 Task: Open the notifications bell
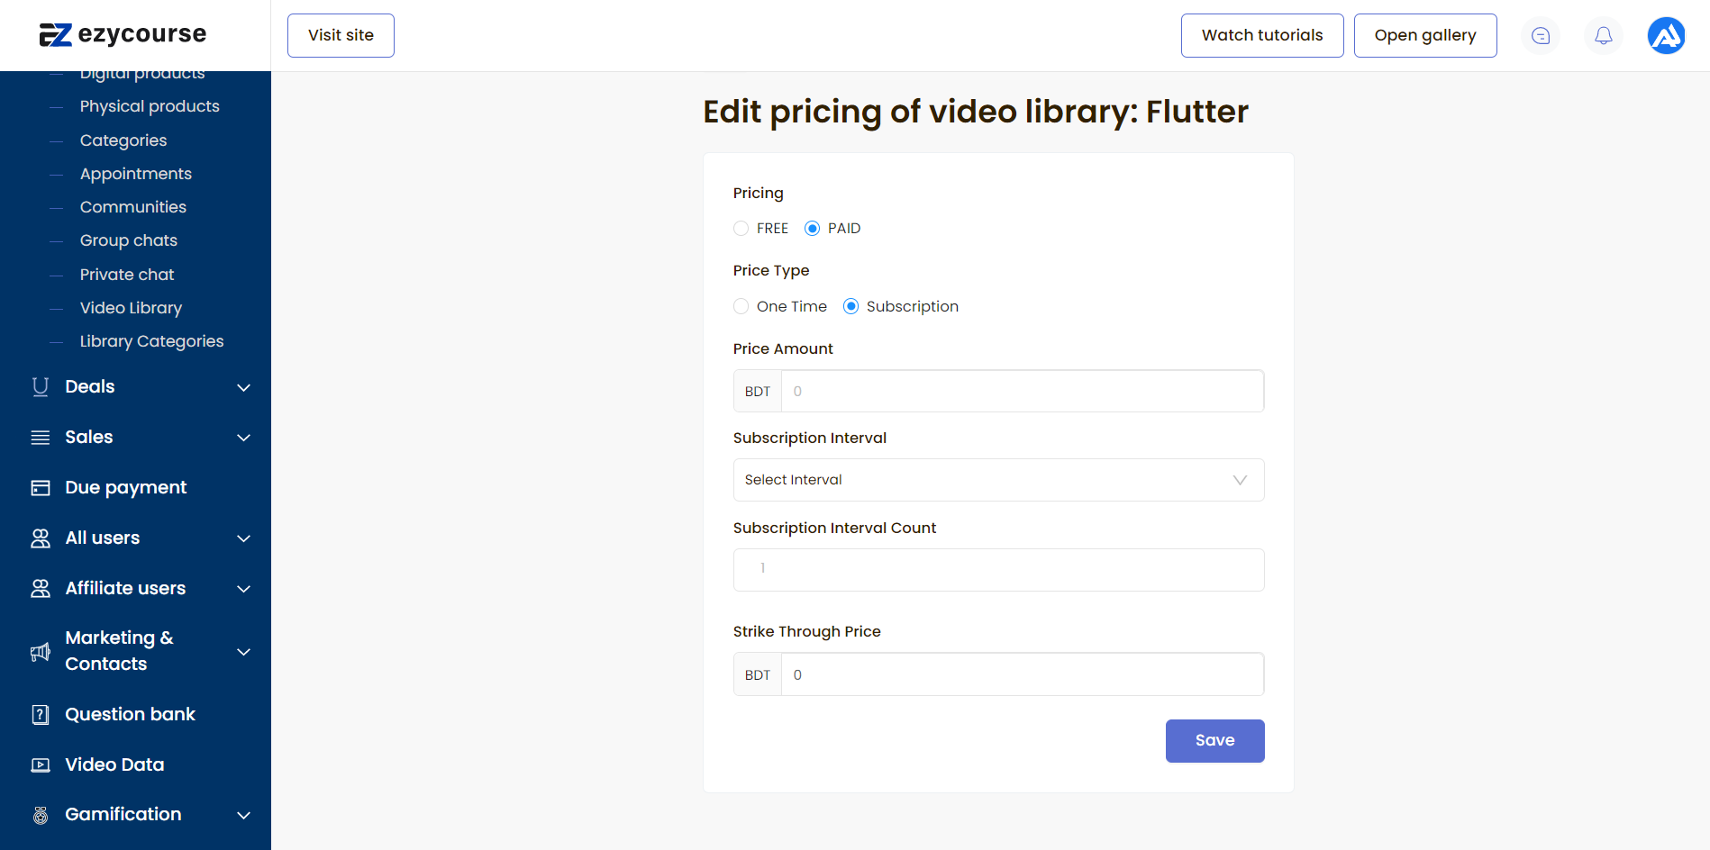click(1604, 36)
